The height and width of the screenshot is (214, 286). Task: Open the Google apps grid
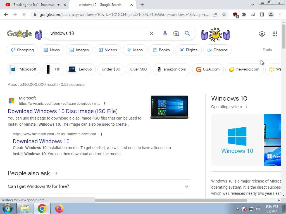[275, 34]
